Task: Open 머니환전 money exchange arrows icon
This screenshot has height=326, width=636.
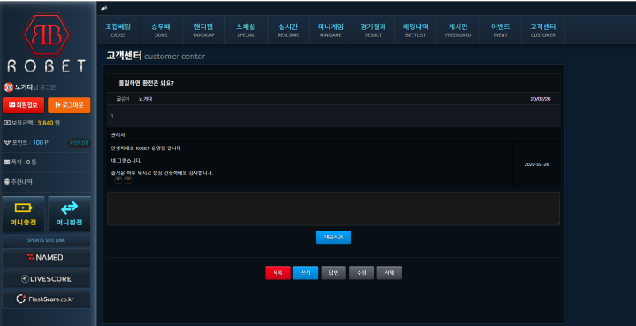Action: [x=70, y=208]
